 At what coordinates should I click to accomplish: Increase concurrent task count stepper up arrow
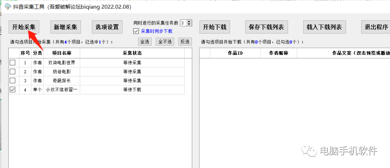point(189,22)
